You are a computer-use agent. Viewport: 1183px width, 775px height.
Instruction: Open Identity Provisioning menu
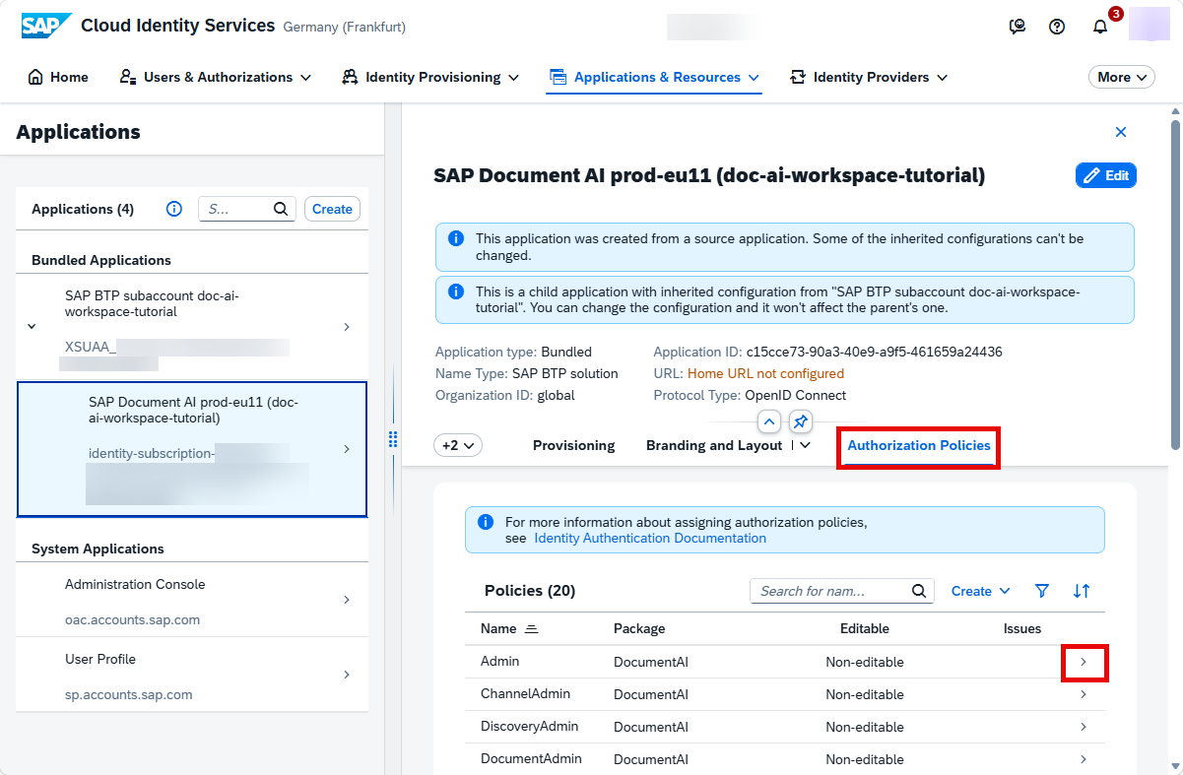pos(430,77)
